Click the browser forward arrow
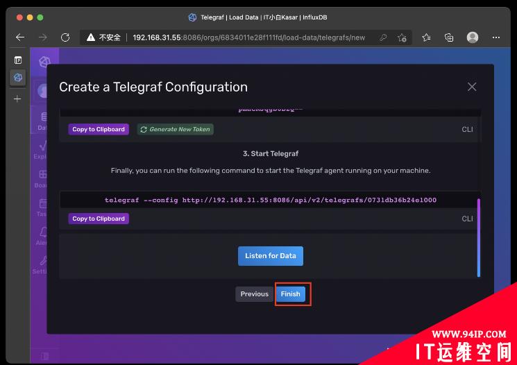 pos(43,37)
